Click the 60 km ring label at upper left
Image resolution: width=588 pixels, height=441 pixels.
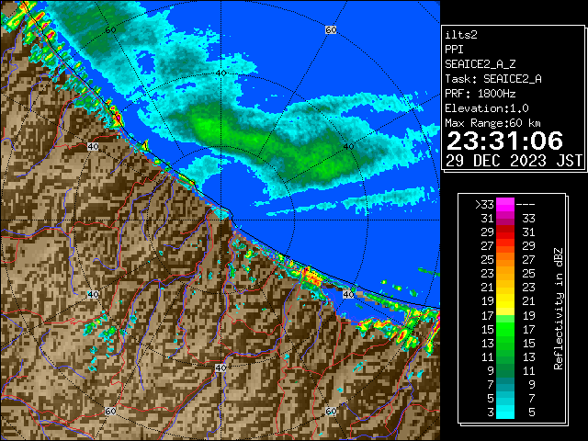click(x=110, y=29)
